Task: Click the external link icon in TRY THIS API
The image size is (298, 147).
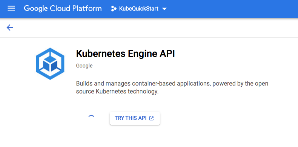Action: coord(151,118)
